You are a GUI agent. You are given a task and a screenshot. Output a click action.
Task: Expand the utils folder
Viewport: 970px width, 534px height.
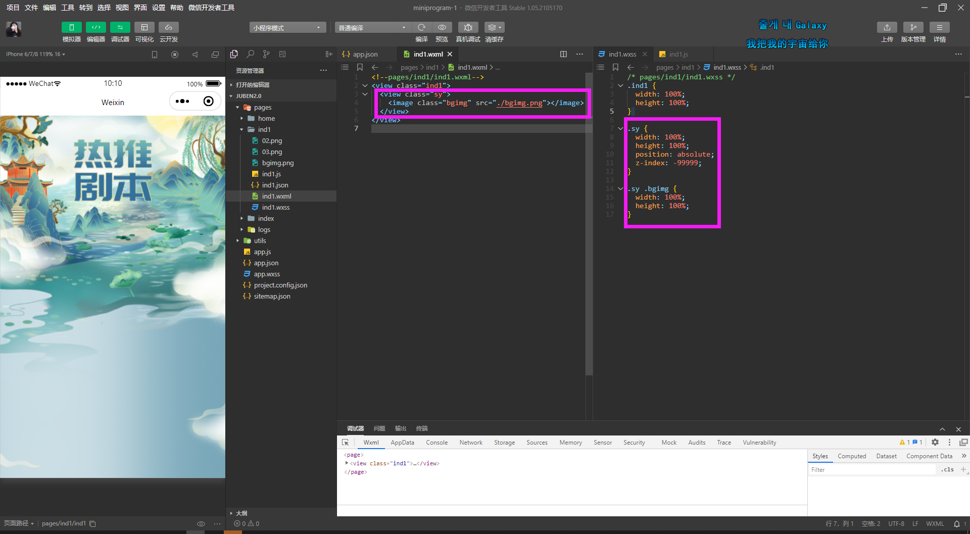281,240
